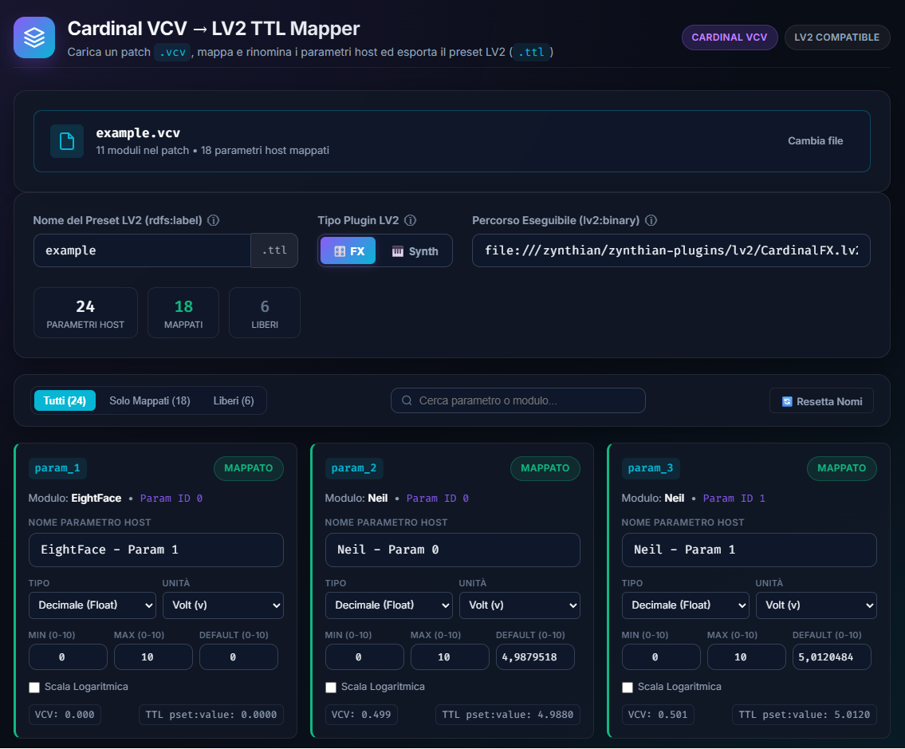Click MAPPATO badge on param_2 card
905x749 pixels.
(545, 468)
